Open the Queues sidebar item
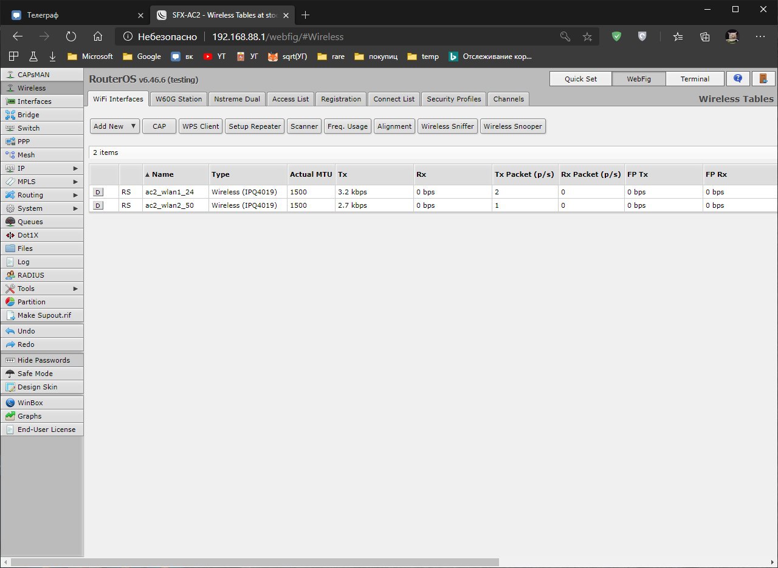This screenshot has width=778, height=568. click(x=42, y=222)
